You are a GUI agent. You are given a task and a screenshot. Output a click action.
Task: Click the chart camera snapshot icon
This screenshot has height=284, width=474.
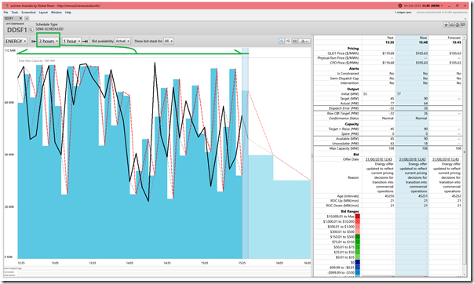pyautogui.click(x=294, y=41)
